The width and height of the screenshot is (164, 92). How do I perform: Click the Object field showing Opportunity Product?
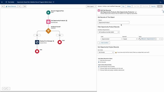pos(114,22)
